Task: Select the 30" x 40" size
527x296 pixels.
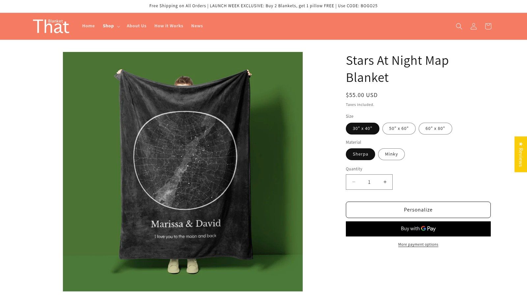Action: coord(362,129)
